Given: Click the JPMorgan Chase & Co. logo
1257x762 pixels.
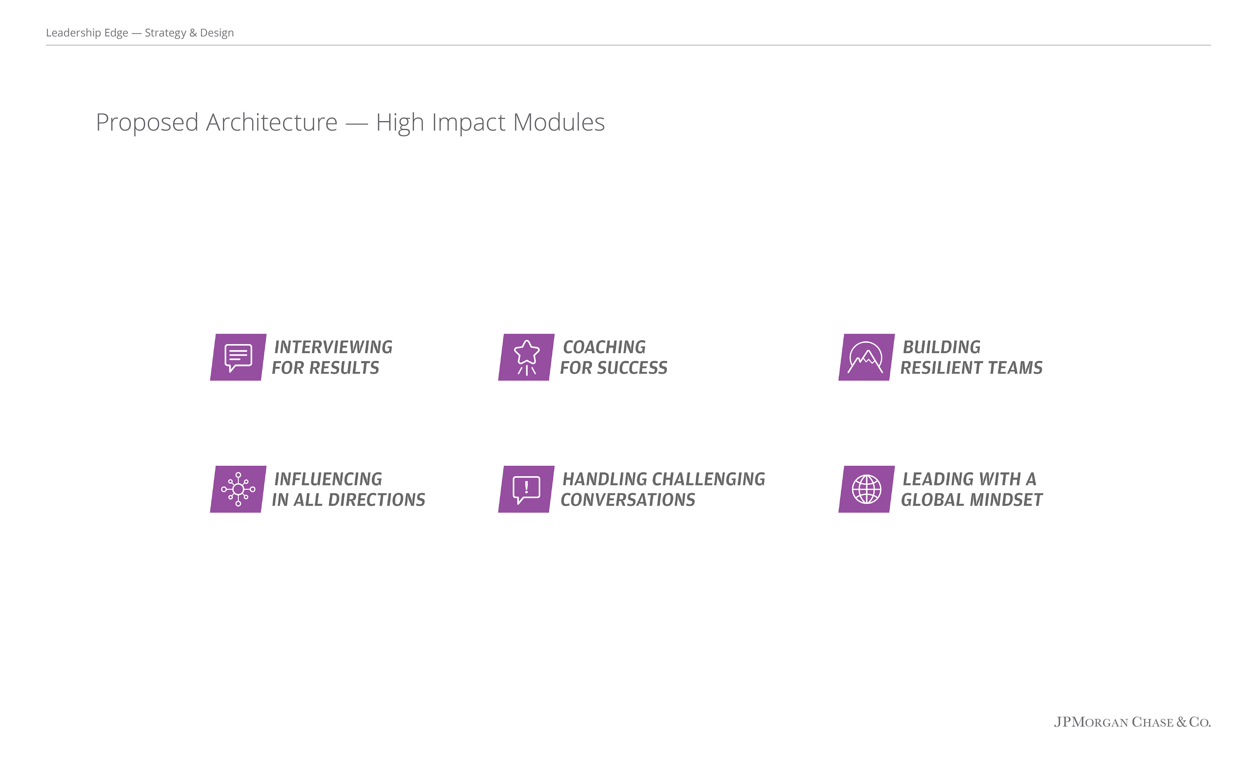Looking at the screenshot, I should [x=1132, y=722].
